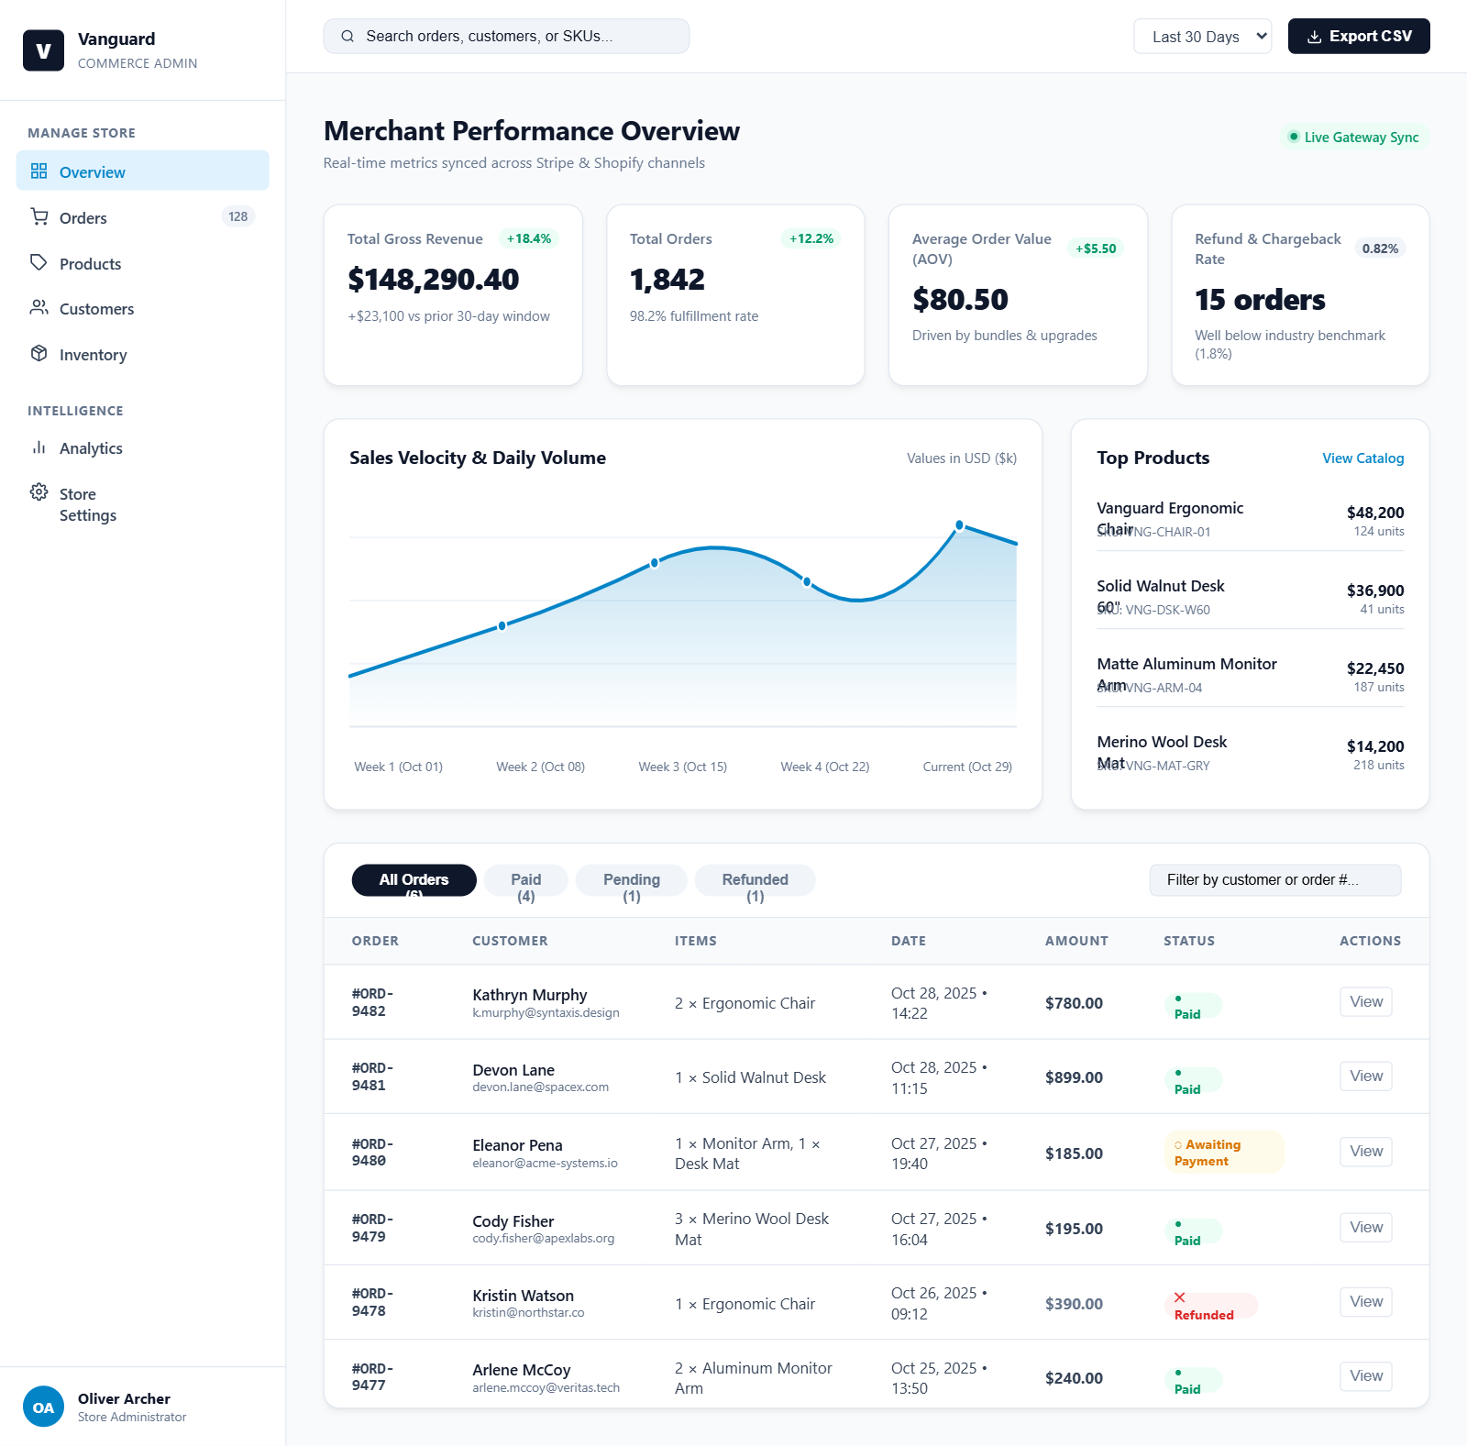View order #ORD-9477 for Arlene McCoy
1467x1446 pixels.
click(1366, 1376)
